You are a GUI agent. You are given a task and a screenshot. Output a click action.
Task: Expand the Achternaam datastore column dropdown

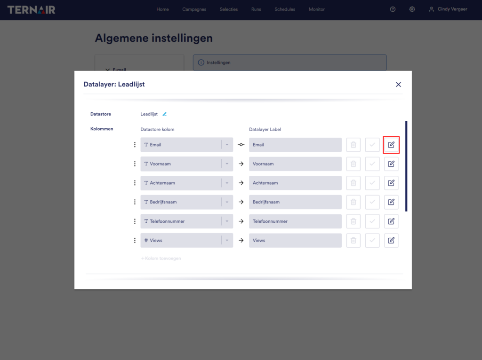pos(227,183)
